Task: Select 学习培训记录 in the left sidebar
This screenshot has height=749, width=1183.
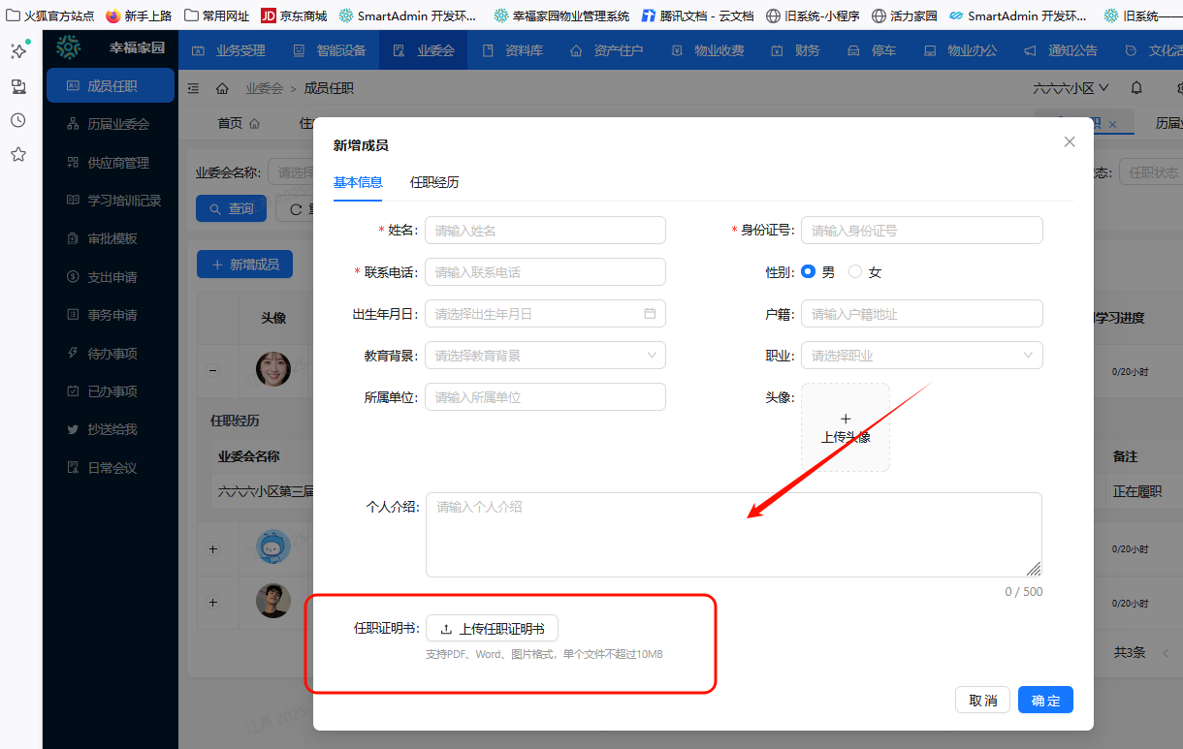Action: (111, 201)
